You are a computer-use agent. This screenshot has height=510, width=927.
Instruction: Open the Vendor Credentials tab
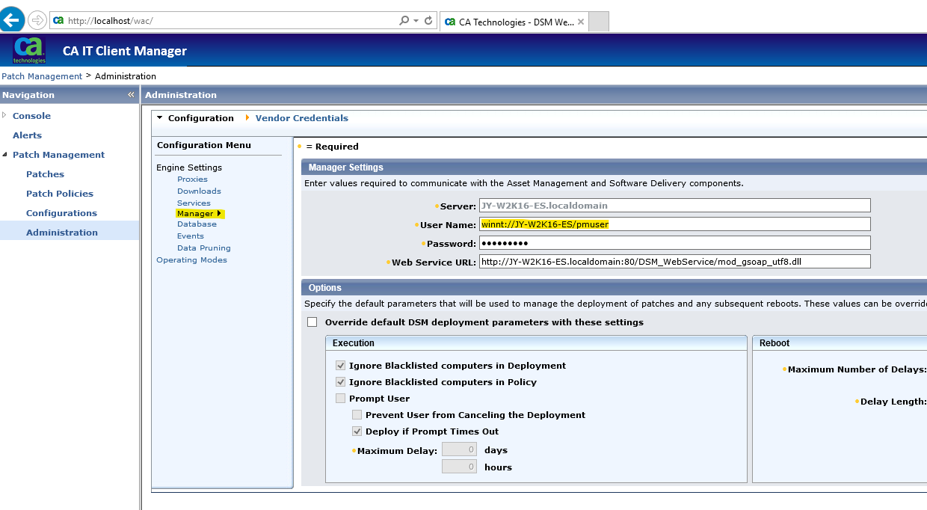[x=301, y=118]
